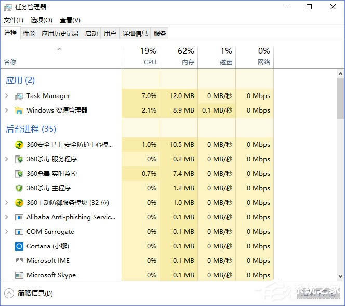Select the Microsoft IME process name
The height and width of the screenshot is (306, 345).
pyautogui.click(x=48, y=261)
